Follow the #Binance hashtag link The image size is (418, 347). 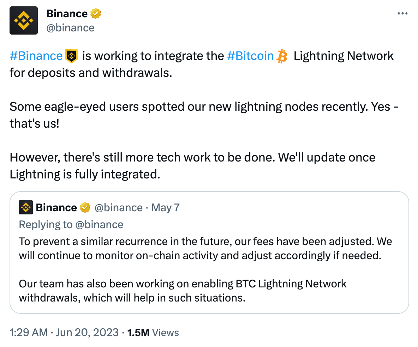(x=36, y=56)
